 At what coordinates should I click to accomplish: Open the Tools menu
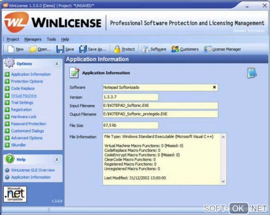51,39
